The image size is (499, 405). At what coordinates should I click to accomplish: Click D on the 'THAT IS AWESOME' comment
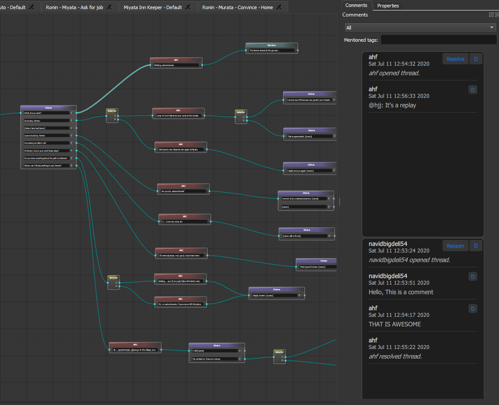click(x=473, y=309)
